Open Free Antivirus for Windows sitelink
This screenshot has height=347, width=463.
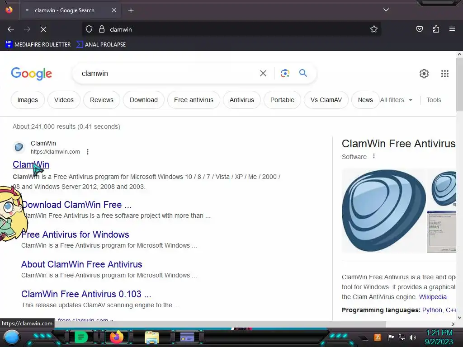tap(75, 234)
